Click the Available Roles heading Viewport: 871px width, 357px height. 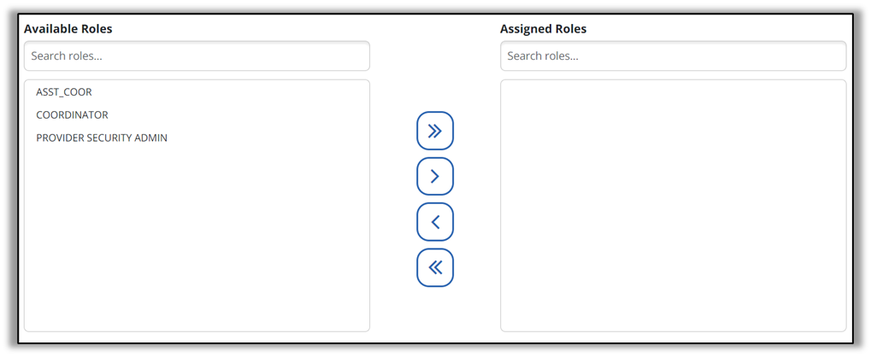point(68,29)
